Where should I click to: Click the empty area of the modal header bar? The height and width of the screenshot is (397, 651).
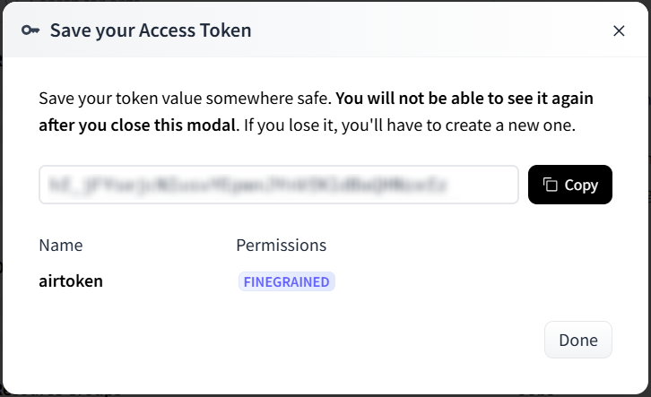pyautogui.click(x=430, y=30)
